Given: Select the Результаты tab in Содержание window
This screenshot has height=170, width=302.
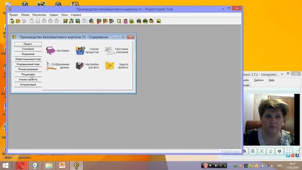Looking at the screenshot, I should (x=28, y=75).
